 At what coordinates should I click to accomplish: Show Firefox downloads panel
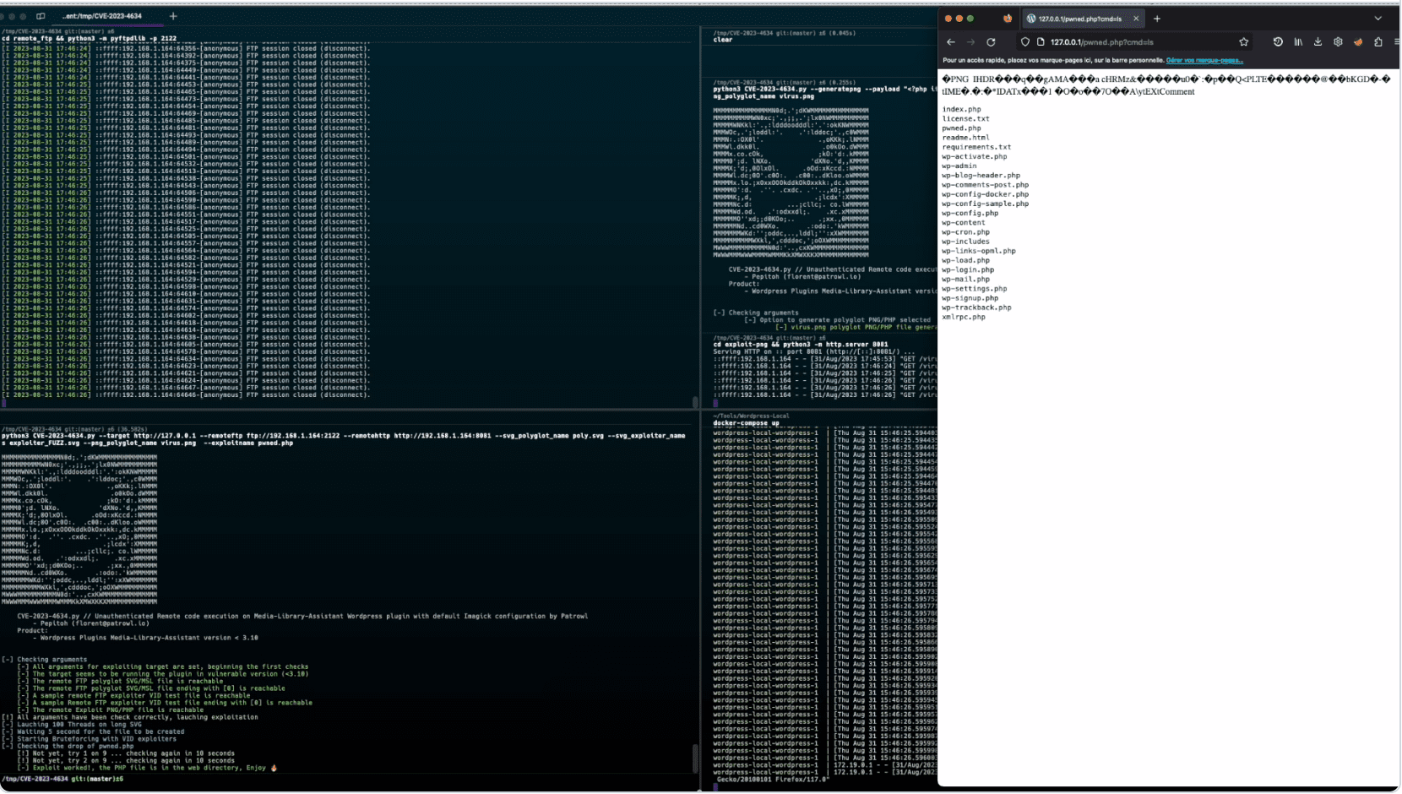tap(1318, 41)
